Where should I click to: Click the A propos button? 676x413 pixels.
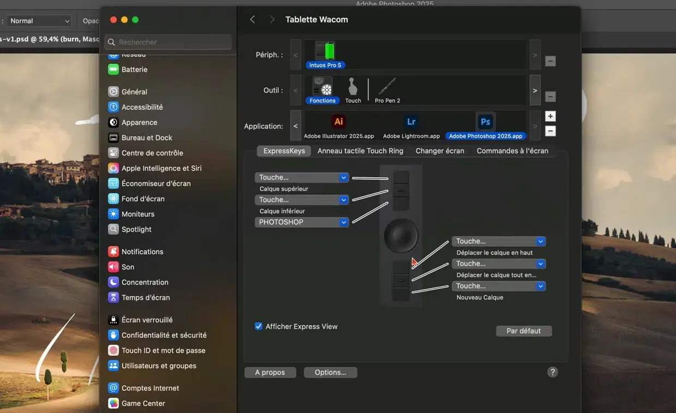pos(270,372)
